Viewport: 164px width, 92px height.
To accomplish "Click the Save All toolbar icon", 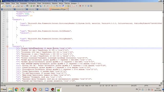I will (x=10, y=6).
